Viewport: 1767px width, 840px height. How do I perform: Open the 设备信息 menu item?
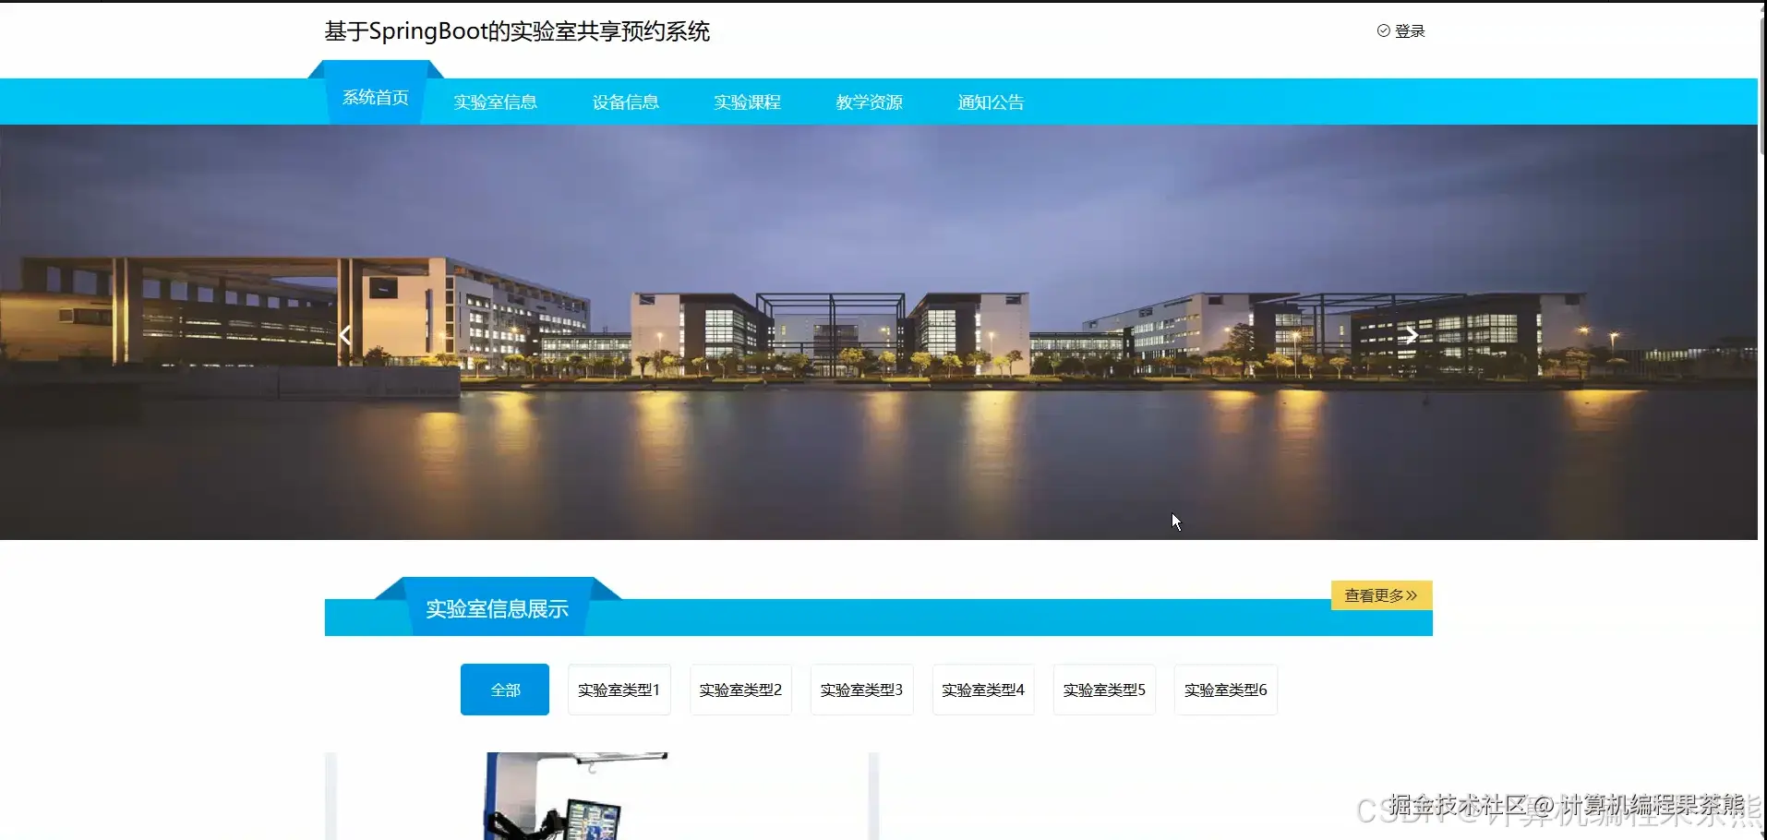tap(626, 102)
